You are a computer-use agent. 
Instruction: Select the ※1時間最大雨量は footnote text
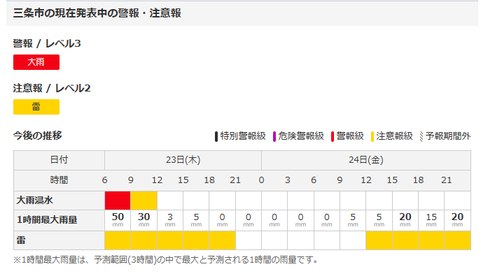click(x=166, y=260)
